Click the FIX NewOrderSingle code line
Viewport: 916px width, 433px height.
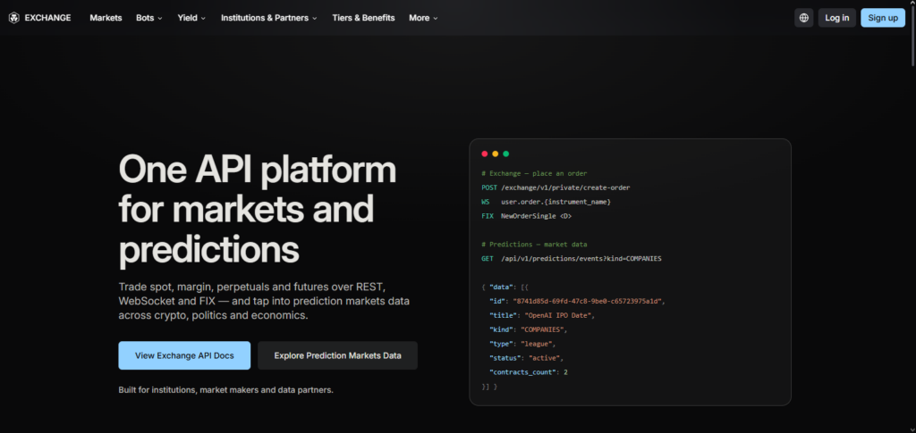[x=526, y=216]
